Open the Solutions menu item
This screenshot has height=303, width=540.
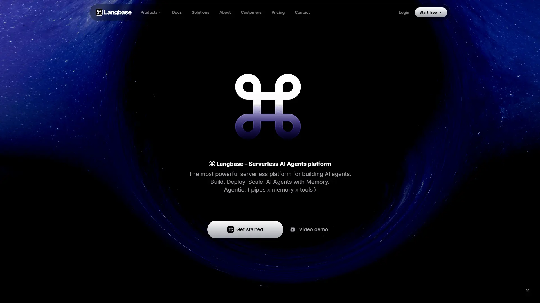click(x=200, y=12)
